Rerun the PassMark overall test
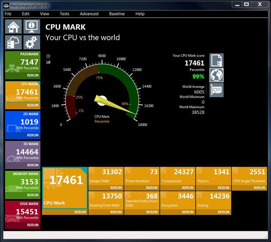 click(33, 75)
